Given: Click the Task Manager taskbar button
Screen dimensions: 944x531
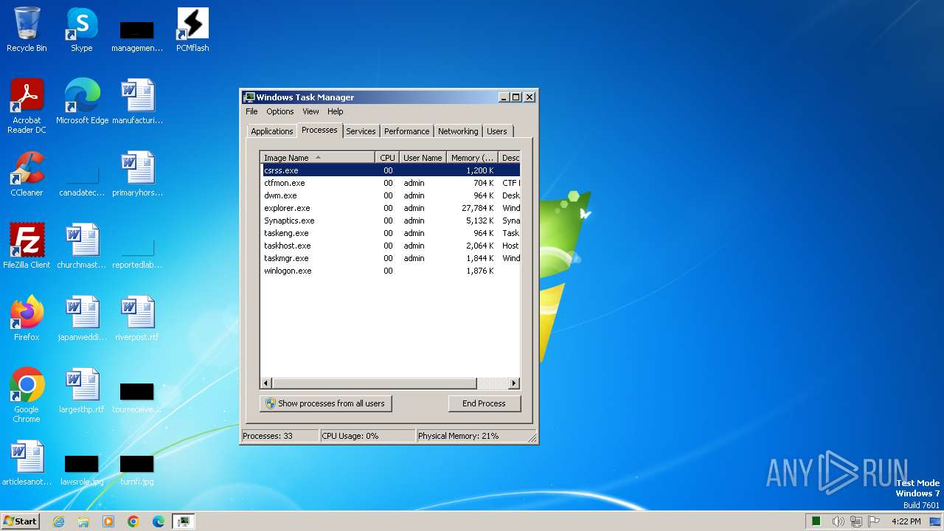Looking at the screenshot, I should coord(184,521).
